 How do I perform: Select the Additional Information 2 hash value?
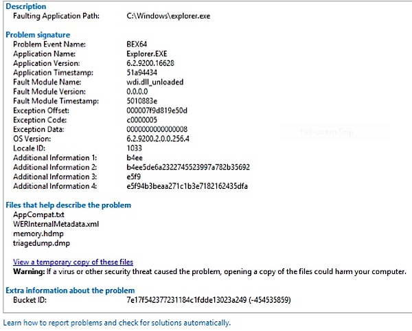tap(188, 167)
